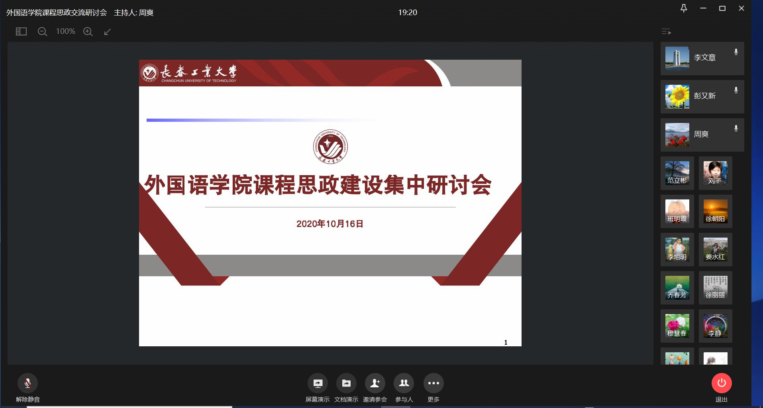763x408 pixels.
Task: Collapse the participant list panel
Action: click(666, 31)
